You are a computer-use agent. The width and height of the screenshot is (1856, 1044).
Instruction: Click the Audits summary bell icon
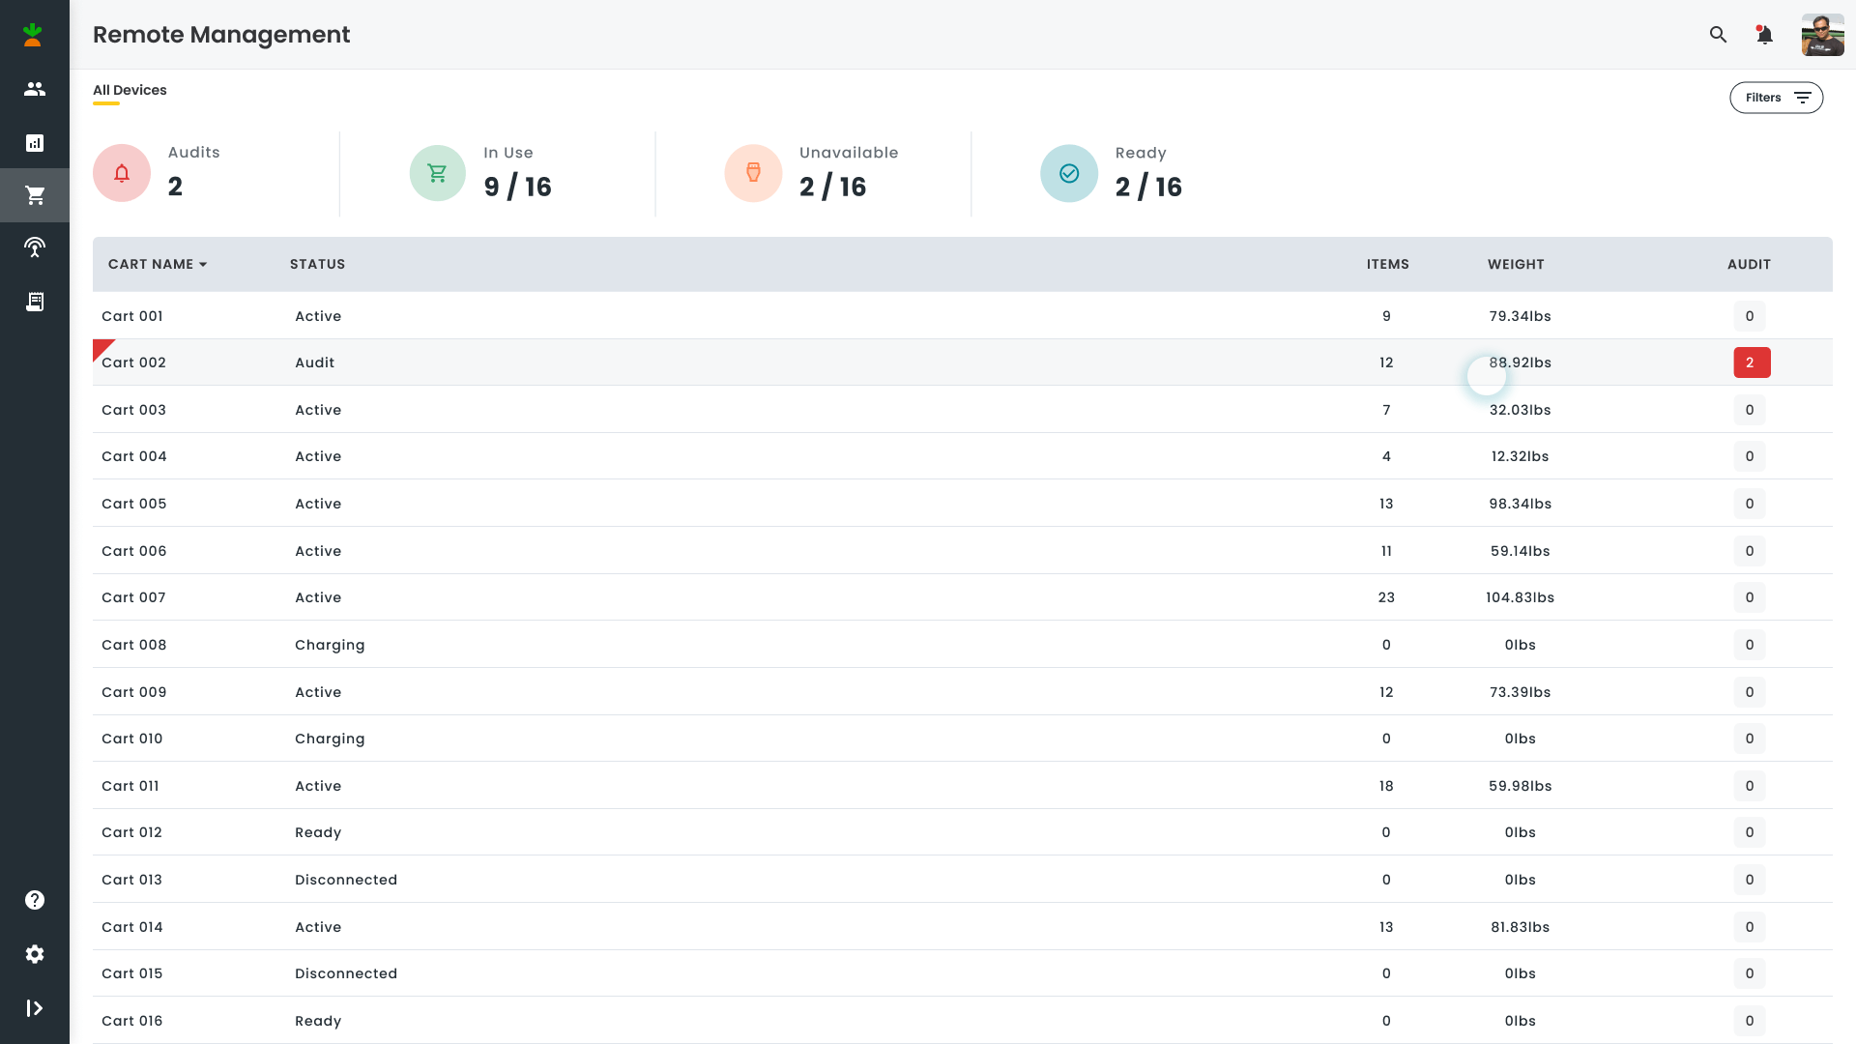[x=122, y=173]
